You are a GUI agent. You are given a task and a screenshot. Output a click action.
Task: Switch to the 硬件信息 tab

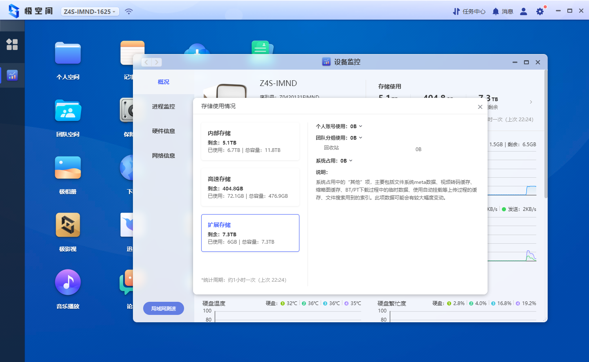(x=164, y=131)
